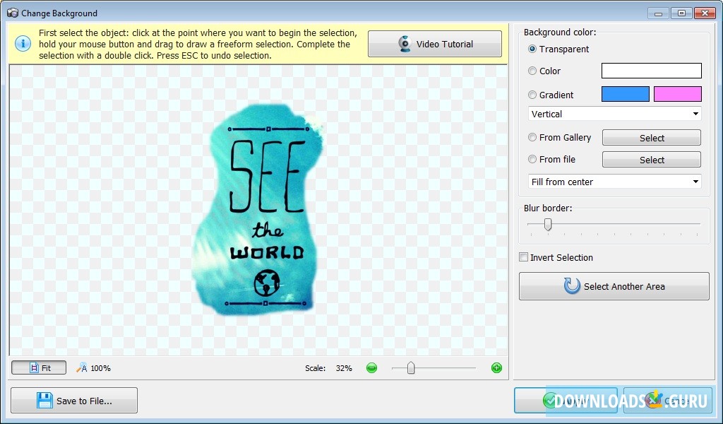Click Select Another Area button
723x424 pixels.
pos(614,286)
